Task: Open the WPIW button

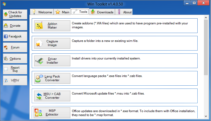Action: coord(15,80)
